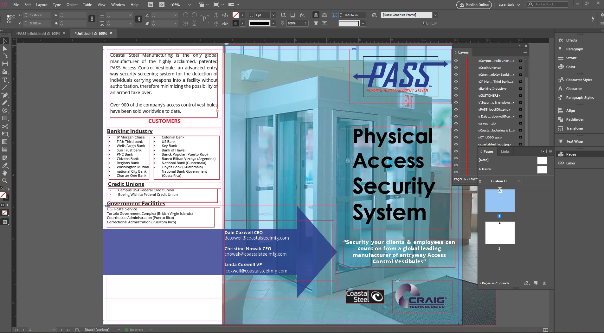Screen dimensions: 604x333
Task: Open the Custom H page size dropdown
Action: pyautogui.click(x=519, y=181)
